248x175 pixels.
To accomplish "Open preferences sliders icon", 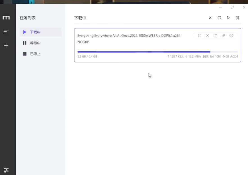I will [x=6, y=170].
